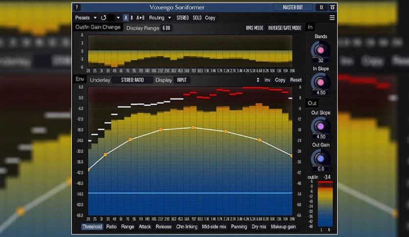Viewport: 409px width, 237px height.
Task: Click the Bands knob
Action: 320,50
